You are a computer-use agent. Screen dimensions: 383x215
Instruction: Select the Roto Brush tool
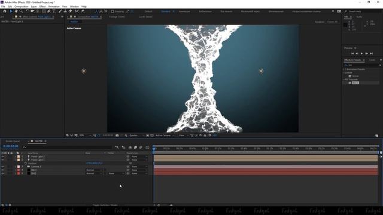click(x=77, y=11)
